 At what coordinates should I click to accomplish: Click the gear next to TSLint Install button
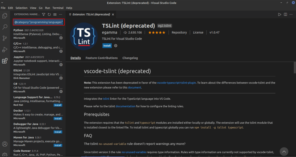pyautogui.click(x=116, y=46)
